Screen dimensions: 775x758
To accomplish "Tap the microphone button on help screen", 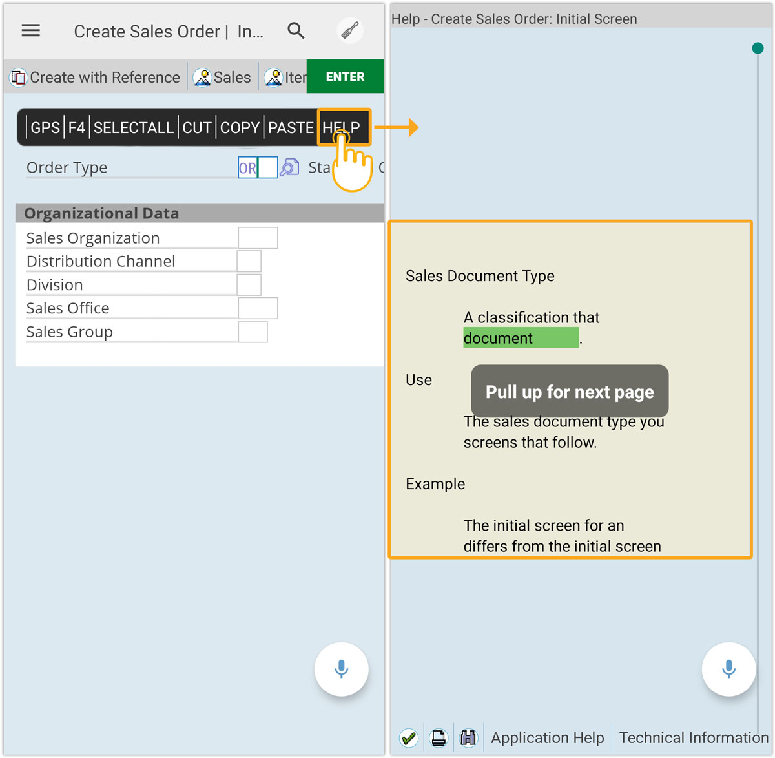I will pyautogui.click(x=728, y=669).
